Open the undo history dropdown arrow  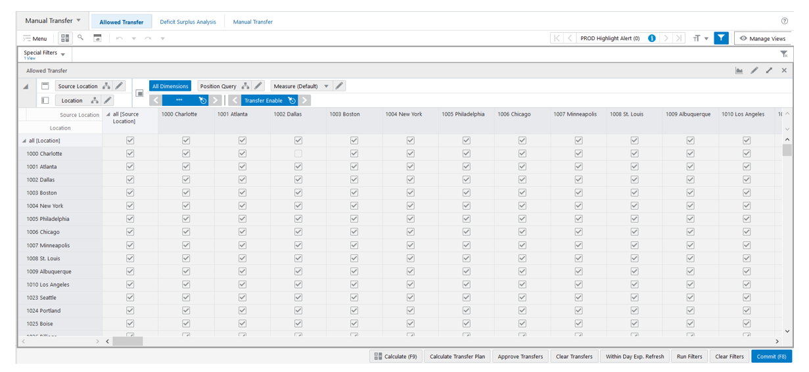133,38
